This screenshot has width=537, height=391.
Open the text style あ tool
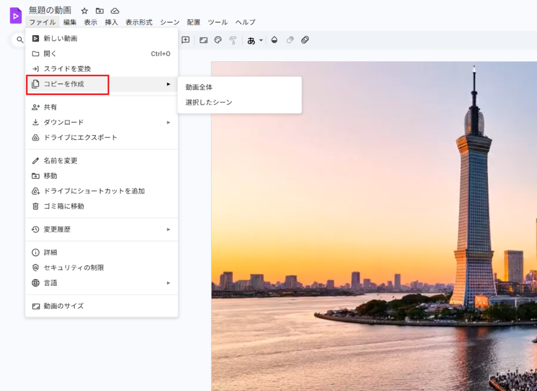click(251, 40)
